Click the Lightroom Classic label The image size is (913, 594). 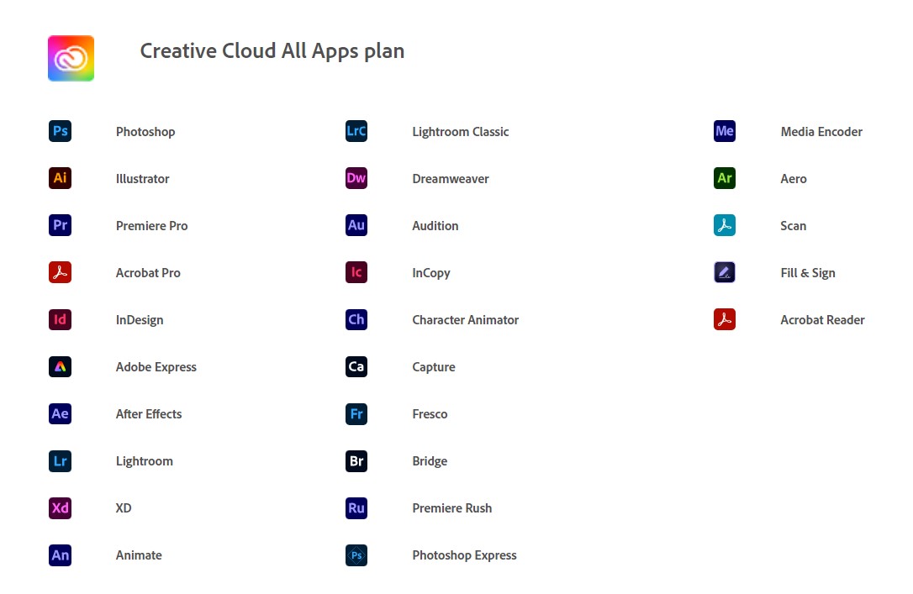(x=461, y=132)
